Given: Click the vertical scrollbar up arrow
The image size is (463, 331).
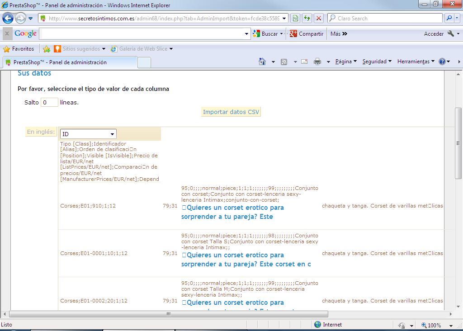Looking at the screenshot, I should pyautogui.click(x=458, y=74).
